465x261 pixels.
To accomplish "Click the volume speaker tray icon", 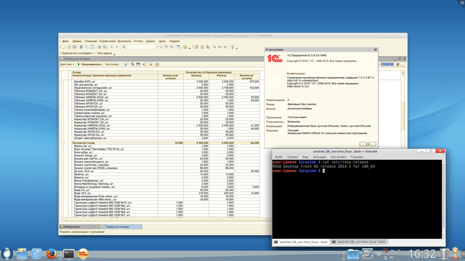I will click(x=392, y=258).
